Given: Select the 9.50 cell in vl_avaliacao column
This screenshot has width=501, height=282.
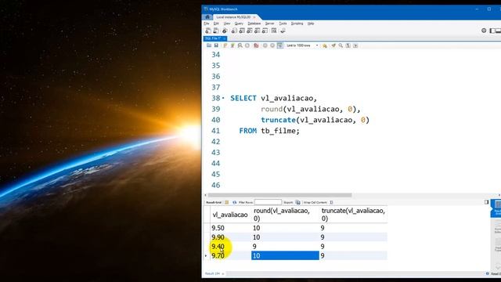Looking at the screenshot, I should pos(230,228).
